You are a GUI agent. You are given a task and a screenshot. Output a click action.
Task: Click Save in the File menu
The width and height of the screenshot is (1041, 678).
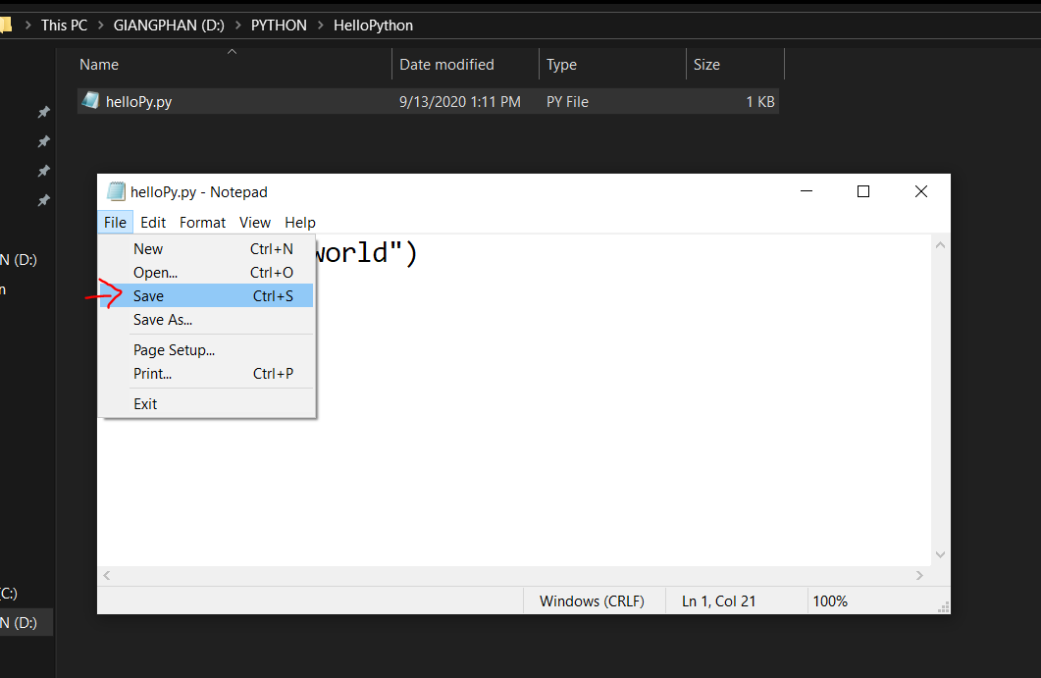click(148, 295)
